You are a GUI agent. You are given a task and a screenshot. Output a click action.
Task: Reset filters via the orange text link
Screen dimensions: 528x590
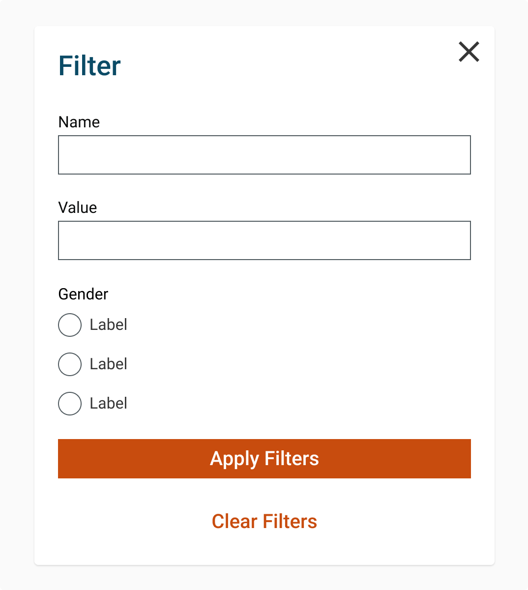(x=264, y=522)
